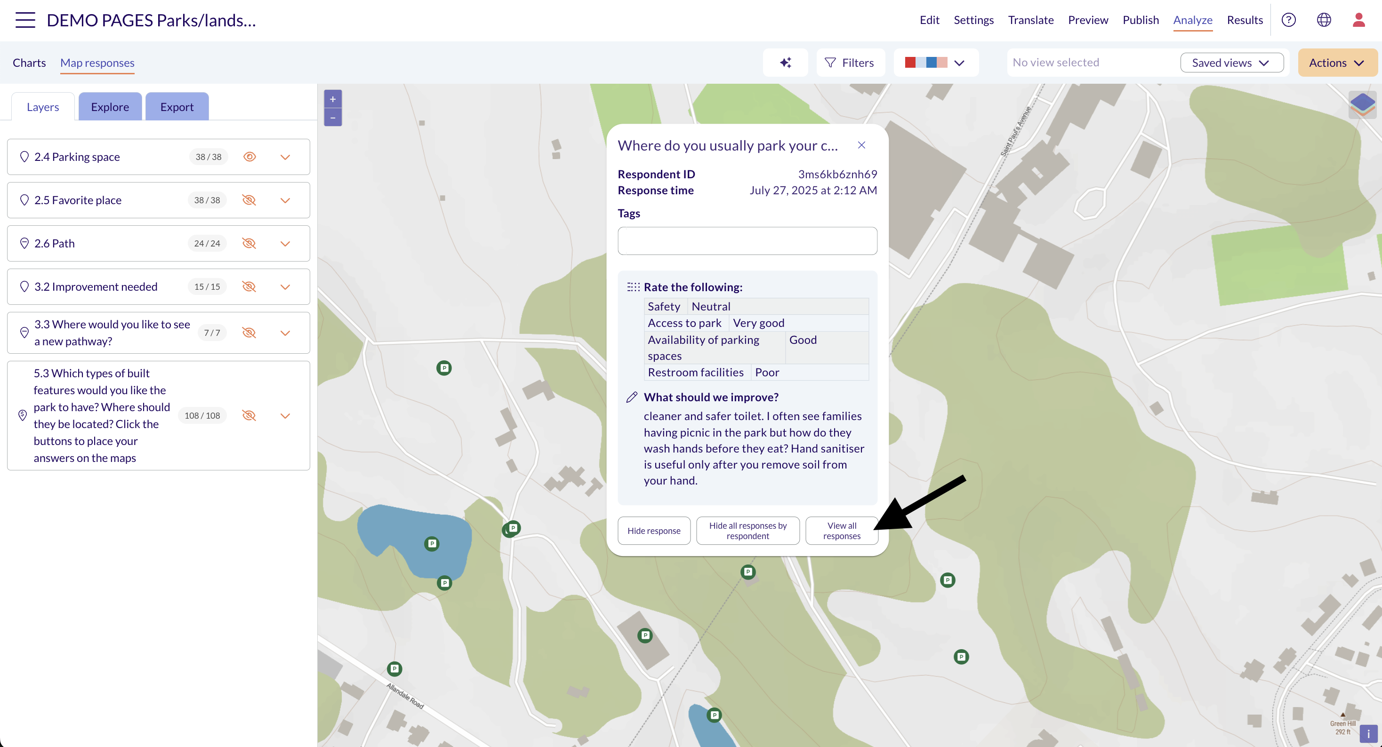This screenshot has height=747, width=1382.
Task: Switch to the Map responses tab
Action: coord(97,63)
